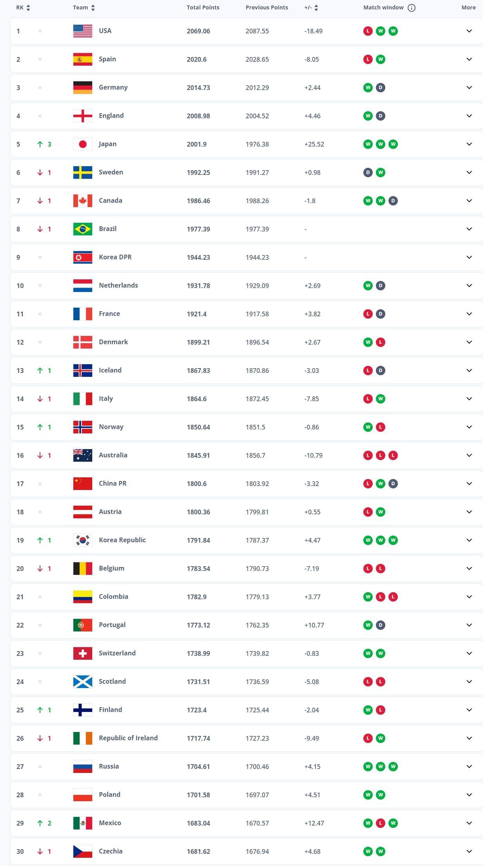Screen dimensions: 483x866
Task: Click the red downward arrow beside Sweden
Action: (x=39, y=172)
